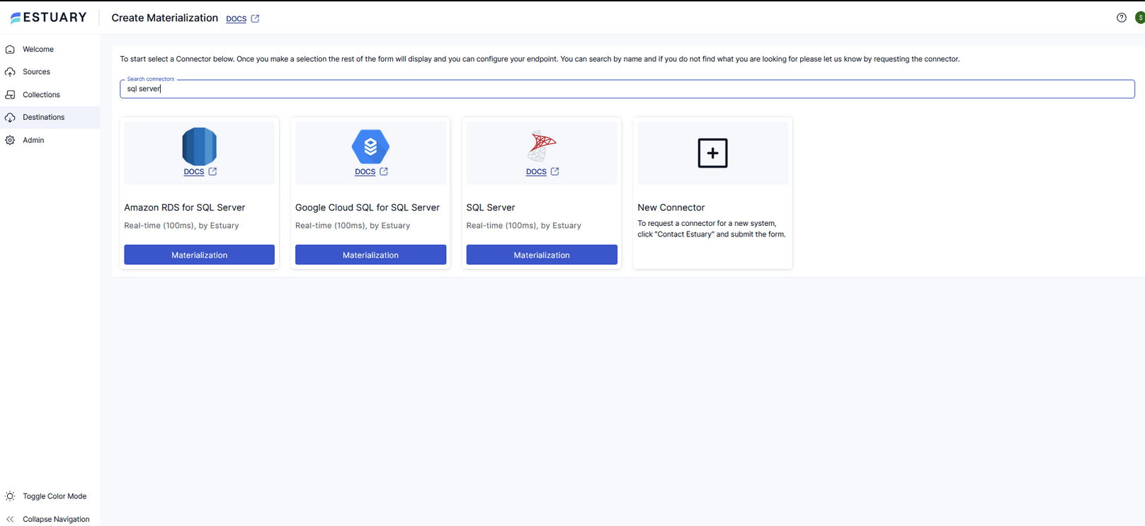1145x526 pixels.
Task: Click the Welcome home icon in sidebar
Action: click(x=10, y=50)
